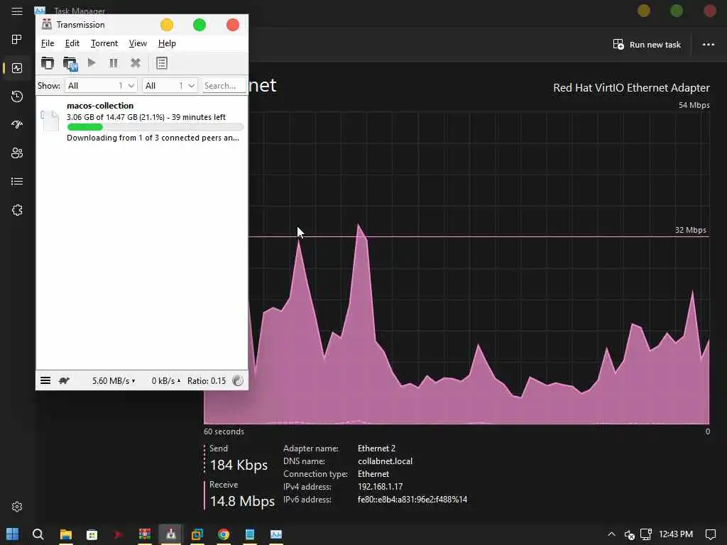Click the Search torrents field
727x545 pixels.
click(x=224, y=86)
